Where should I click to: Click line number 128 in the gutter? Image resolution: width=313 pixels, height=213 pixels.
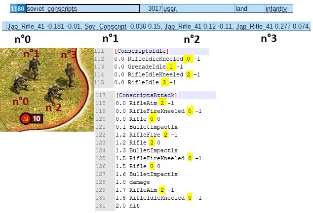[100, 182]
